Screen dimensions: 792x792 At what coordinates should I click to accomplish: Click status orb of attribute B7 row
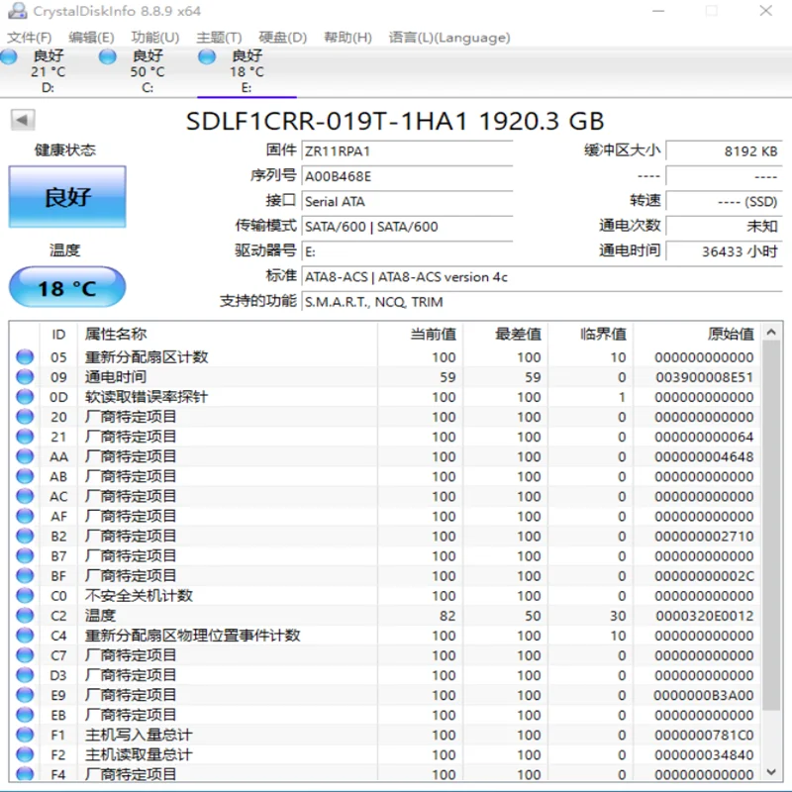[25, 555]
